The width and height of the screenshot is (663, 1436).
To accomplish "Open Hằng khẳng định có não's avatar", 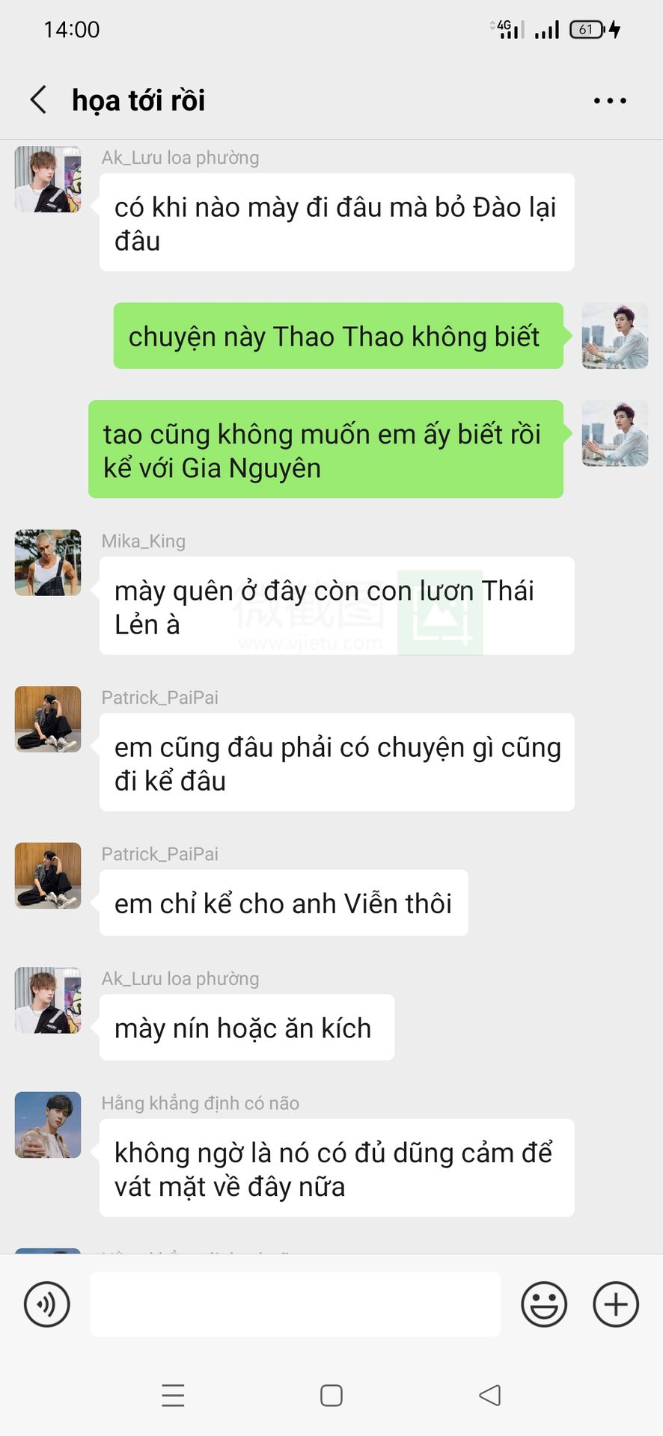I will tap(48, 1125).
